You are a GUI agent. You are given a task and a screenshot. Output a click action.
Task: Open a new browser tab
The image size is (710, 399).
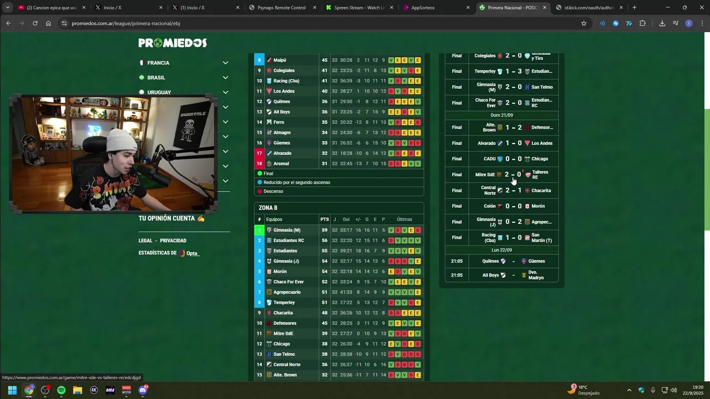tap(634, 8)
